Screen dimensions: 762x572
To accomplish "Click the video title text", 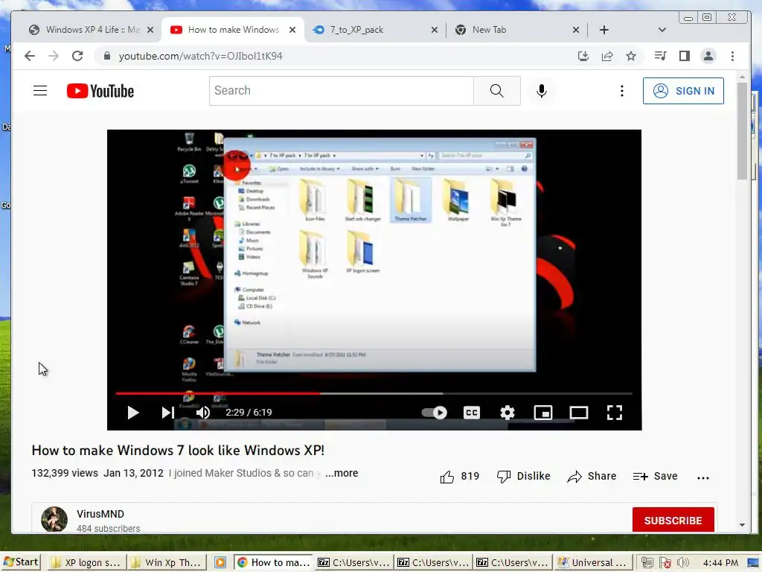I will 178,451.
